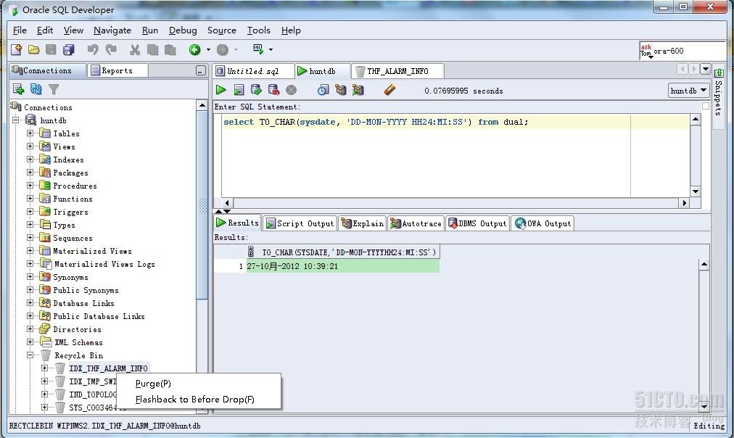
Task: Open the Explain results tab
Action: click(x=363, y=223)
